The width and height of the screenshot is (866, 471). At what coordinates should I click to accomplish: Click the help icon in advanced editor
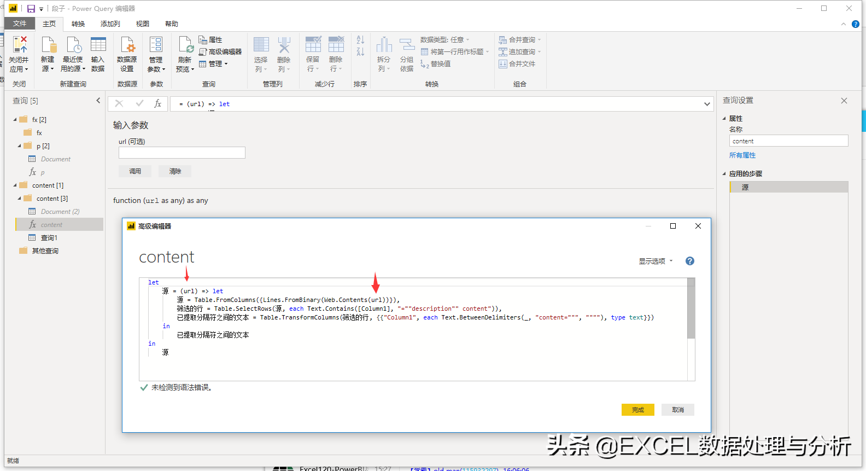click(x=690, y=261)
